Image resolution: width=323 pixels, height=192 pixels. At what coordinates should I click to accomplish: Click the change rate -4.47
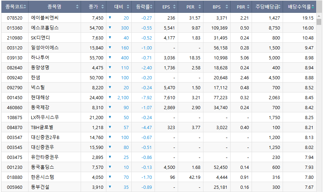[x=146, y=127]
